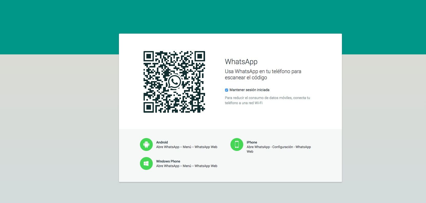The image size is (426, 203).
Task: Click the gray page background below the card
Action: coord(213,193)
